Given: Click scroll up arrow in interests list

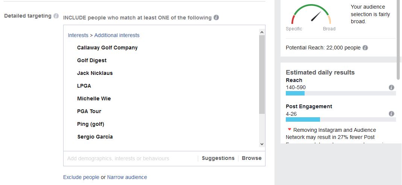Looking at the screenshot, I should pos(262,33).
